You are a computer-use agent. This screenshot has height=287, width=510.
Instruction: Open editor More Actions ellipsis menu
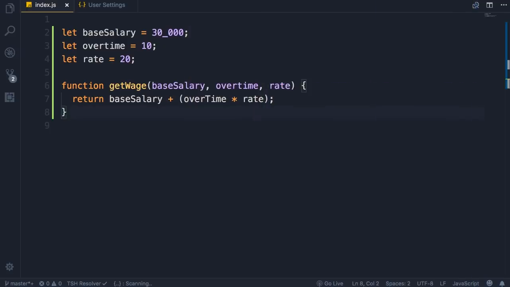click(504, 5)
